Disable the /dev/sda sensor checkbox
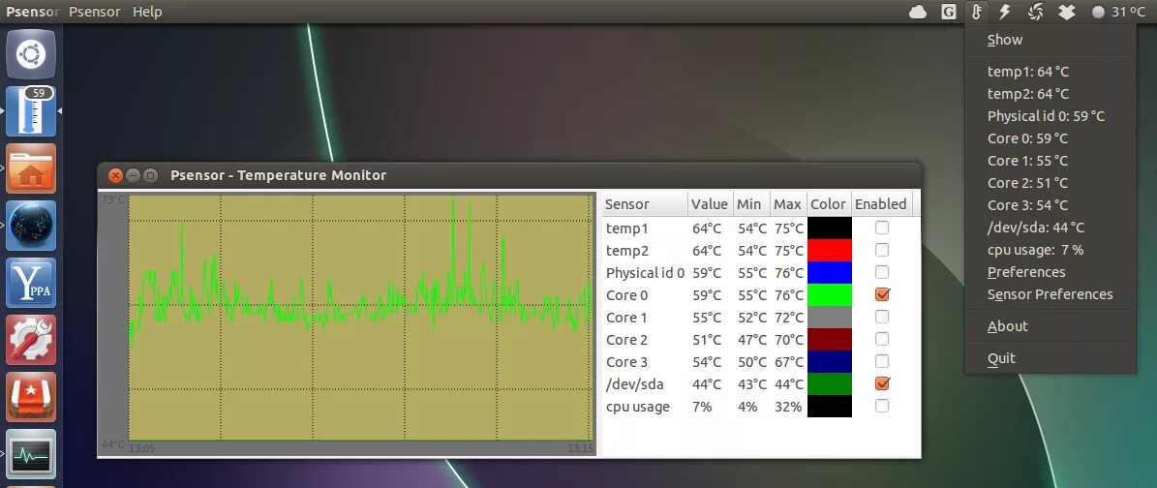This screenshot has width=1157, height=488. (882, 383)
